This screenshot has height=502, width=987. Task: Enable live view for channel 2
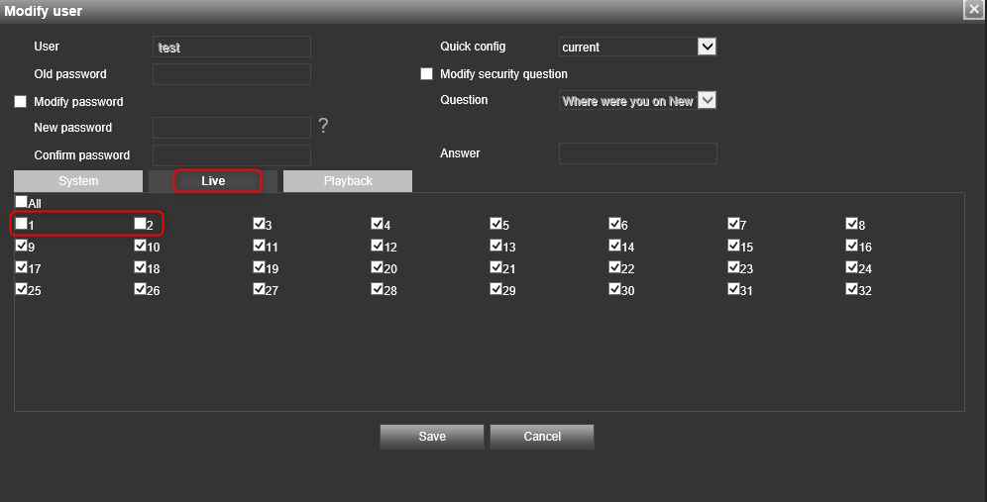pos(140,224)
